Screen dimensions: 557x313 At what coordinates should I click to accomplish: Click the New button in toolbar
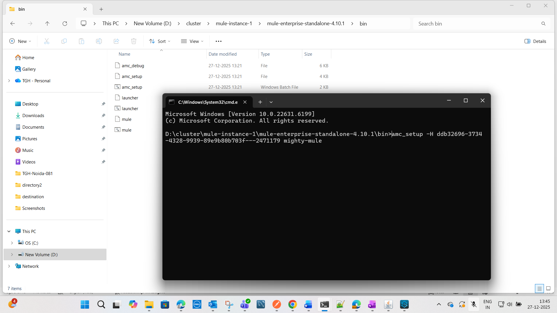point(20,41)
